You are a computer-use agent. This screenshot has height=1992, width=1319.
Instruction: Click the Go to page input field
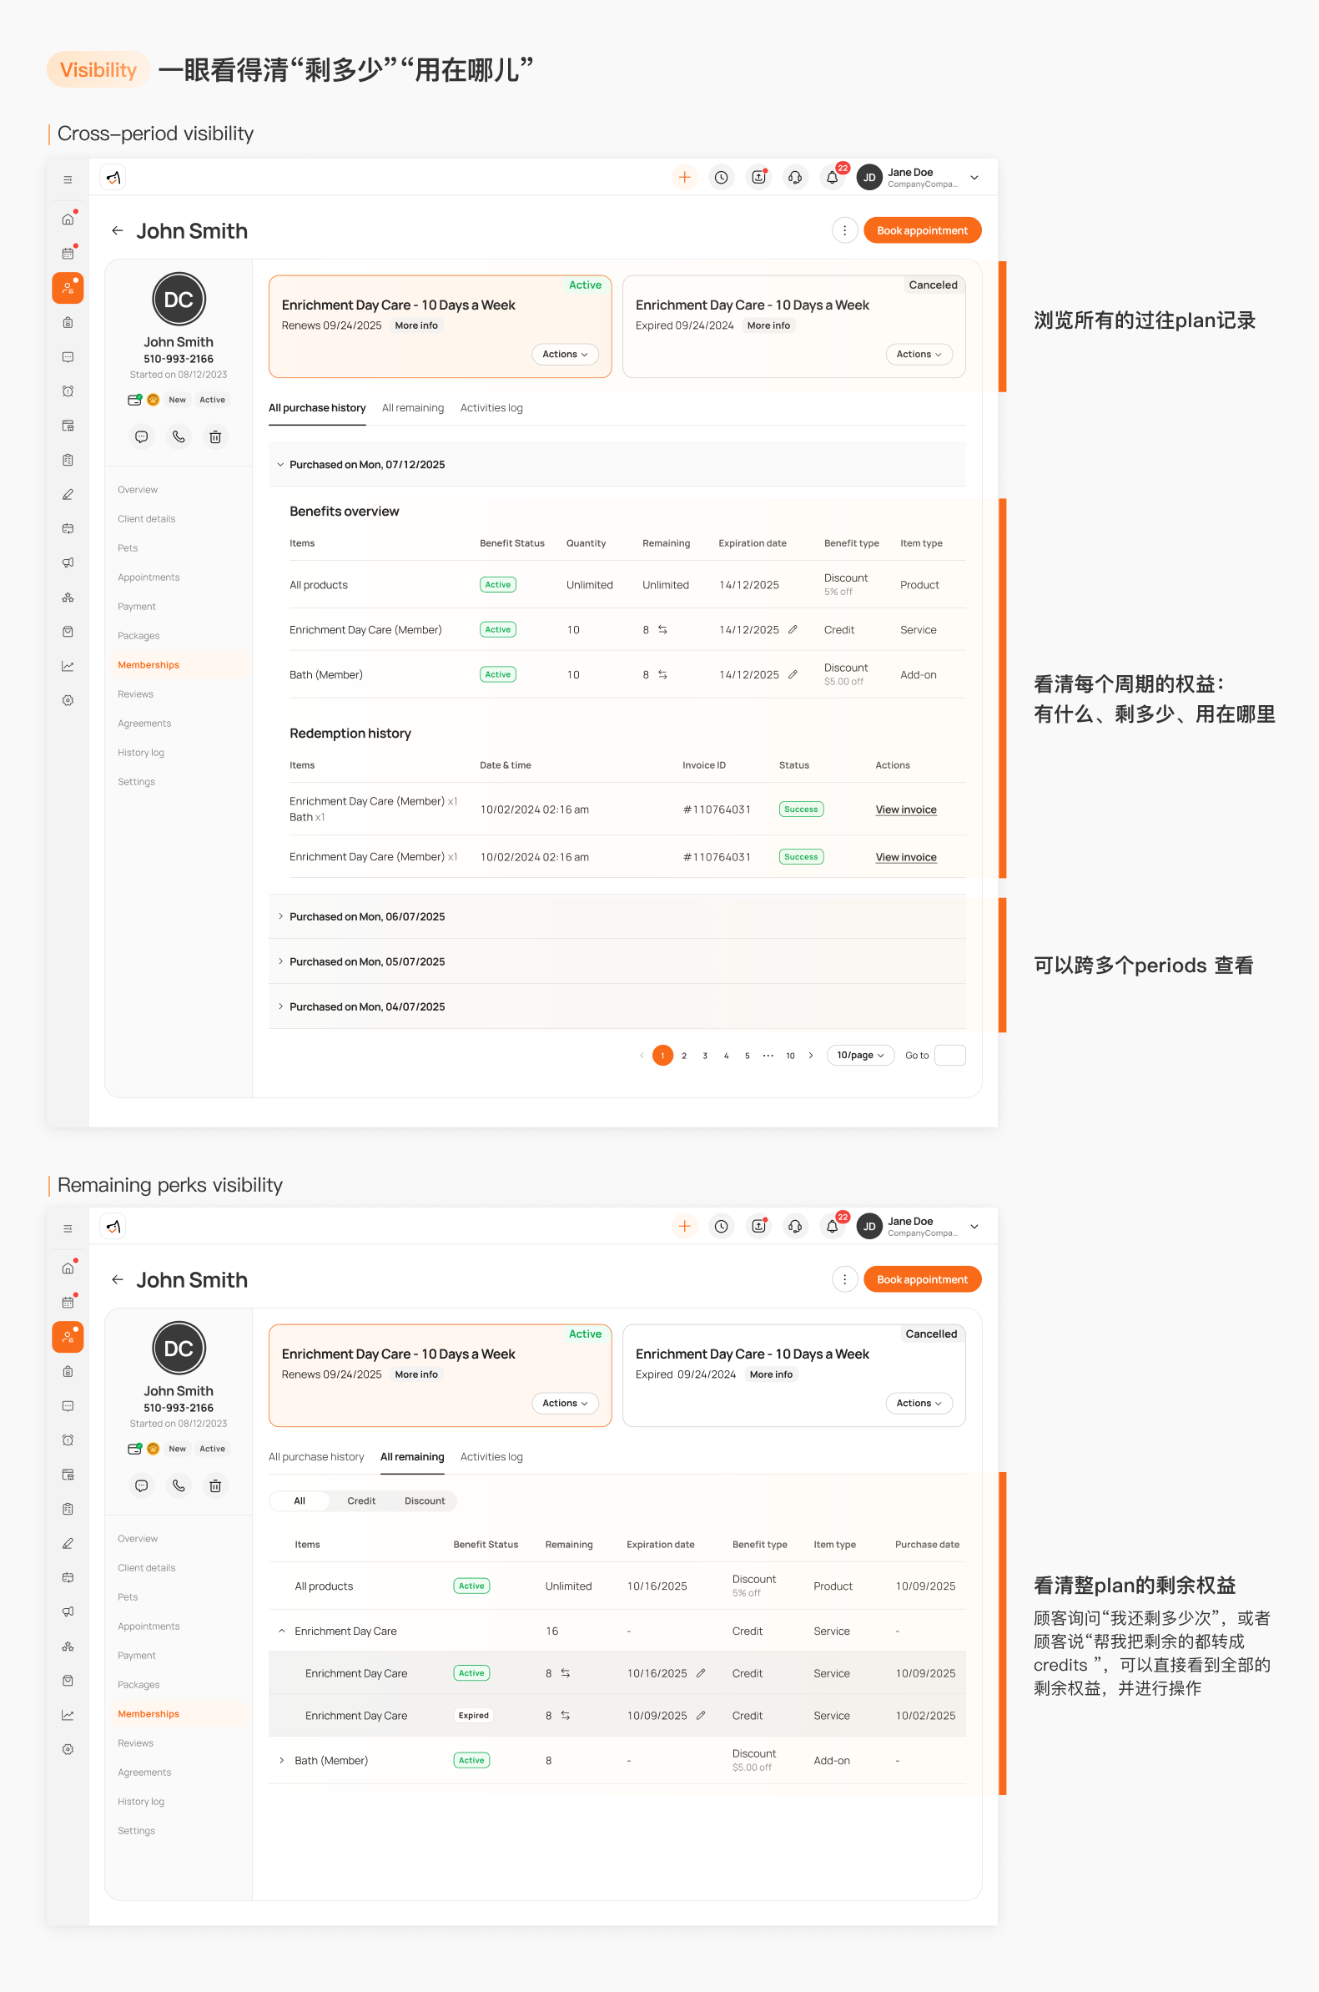pyautogui.click(x=949, y=1055)
